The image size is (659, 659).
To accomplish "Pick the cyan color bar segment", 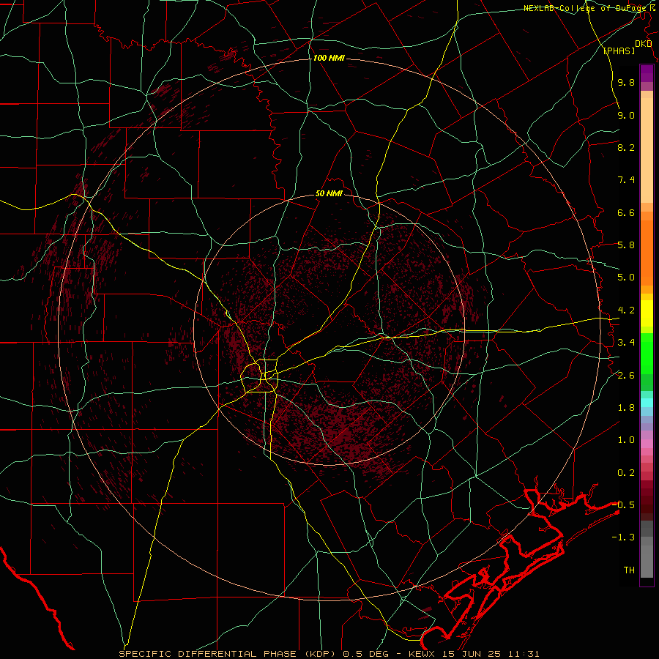I will 647,403.
